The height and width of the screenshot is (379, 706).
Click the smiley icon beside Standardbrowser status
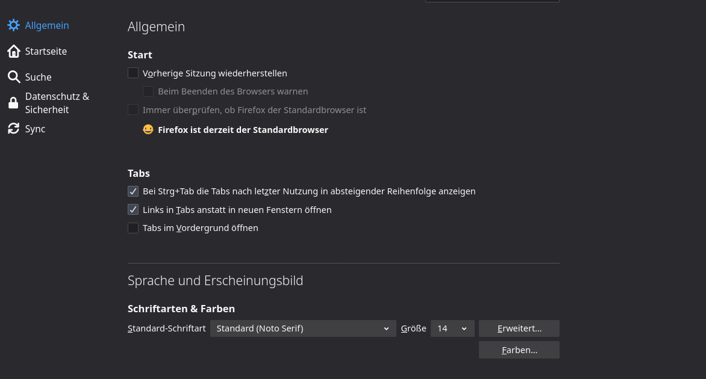148,129
